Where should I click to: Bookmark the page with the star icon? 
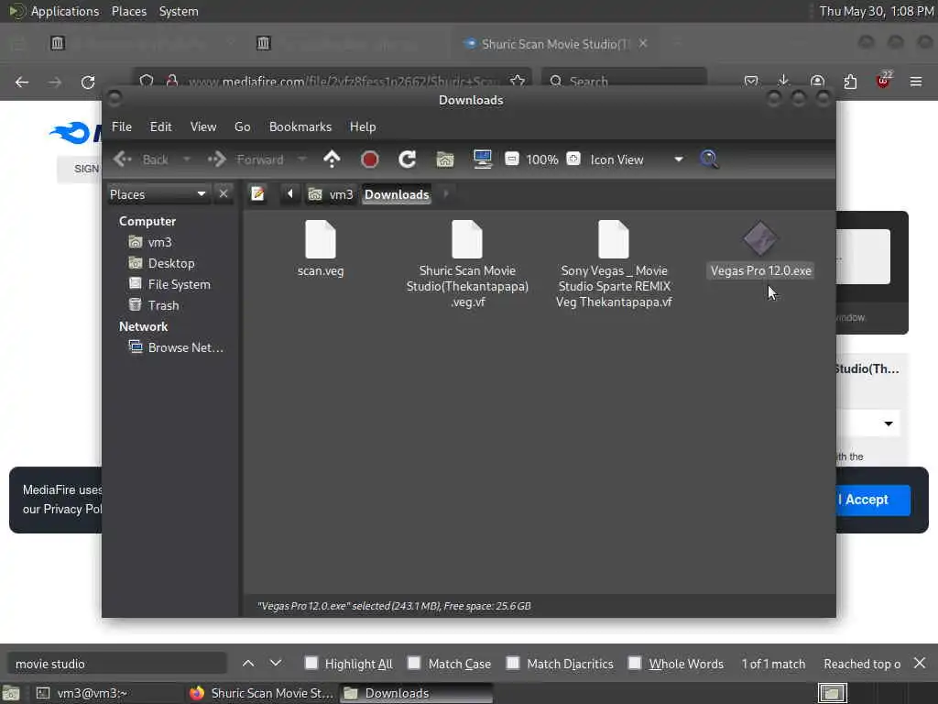[518, 81]
